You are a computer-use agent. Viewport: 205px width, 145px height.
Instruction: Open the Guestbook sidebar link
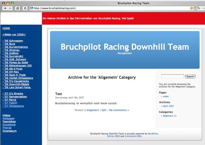tap(9, 125)
